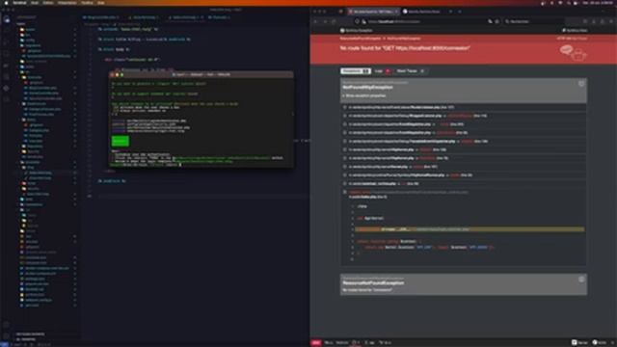This screenshot has width=617, height=347.
Task: Open the Terminal menu in menu bar
Action: click(19, 3)
